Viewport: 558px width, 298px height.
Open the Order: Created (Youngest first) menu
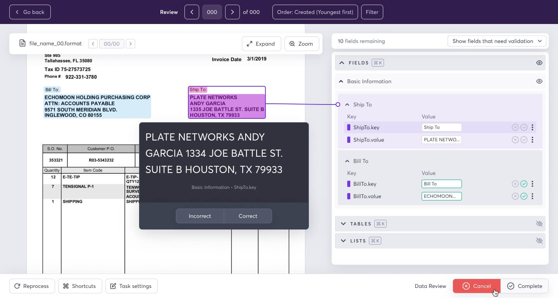[315, 12]
